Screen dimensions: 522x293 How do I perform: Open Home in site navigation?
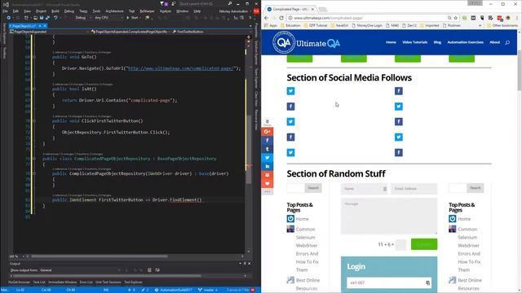click(x=391, y=42)
